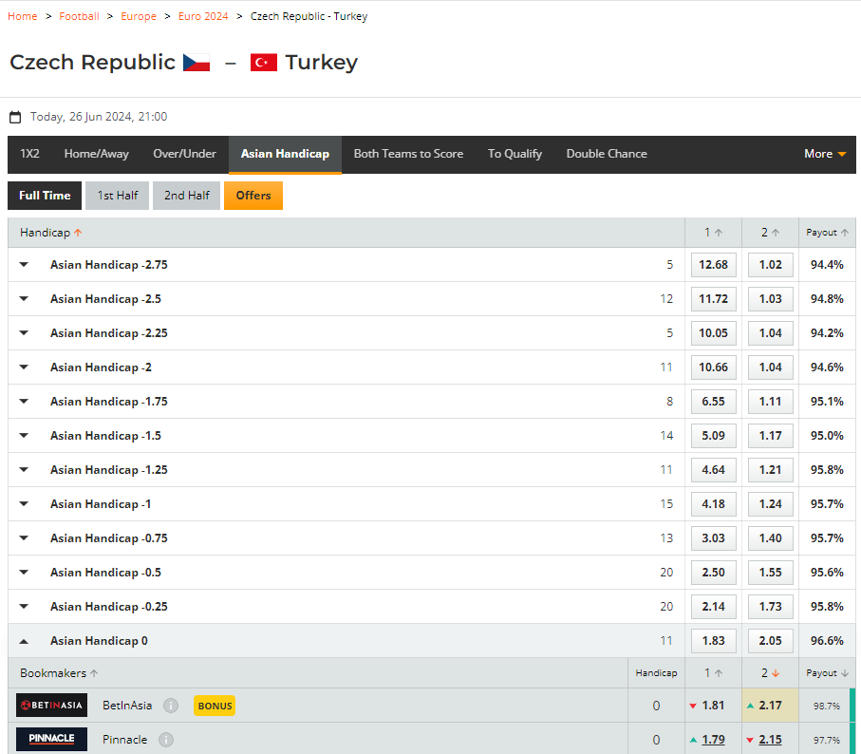The image size is (861, 754).
Task: Collapse the Asian Handicap 0 row
Action: point(24,641)
